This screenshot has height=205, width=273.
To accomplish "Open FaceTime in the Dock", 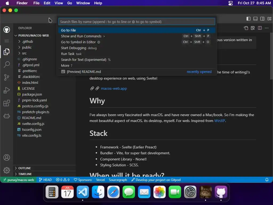I will [175, 192].
